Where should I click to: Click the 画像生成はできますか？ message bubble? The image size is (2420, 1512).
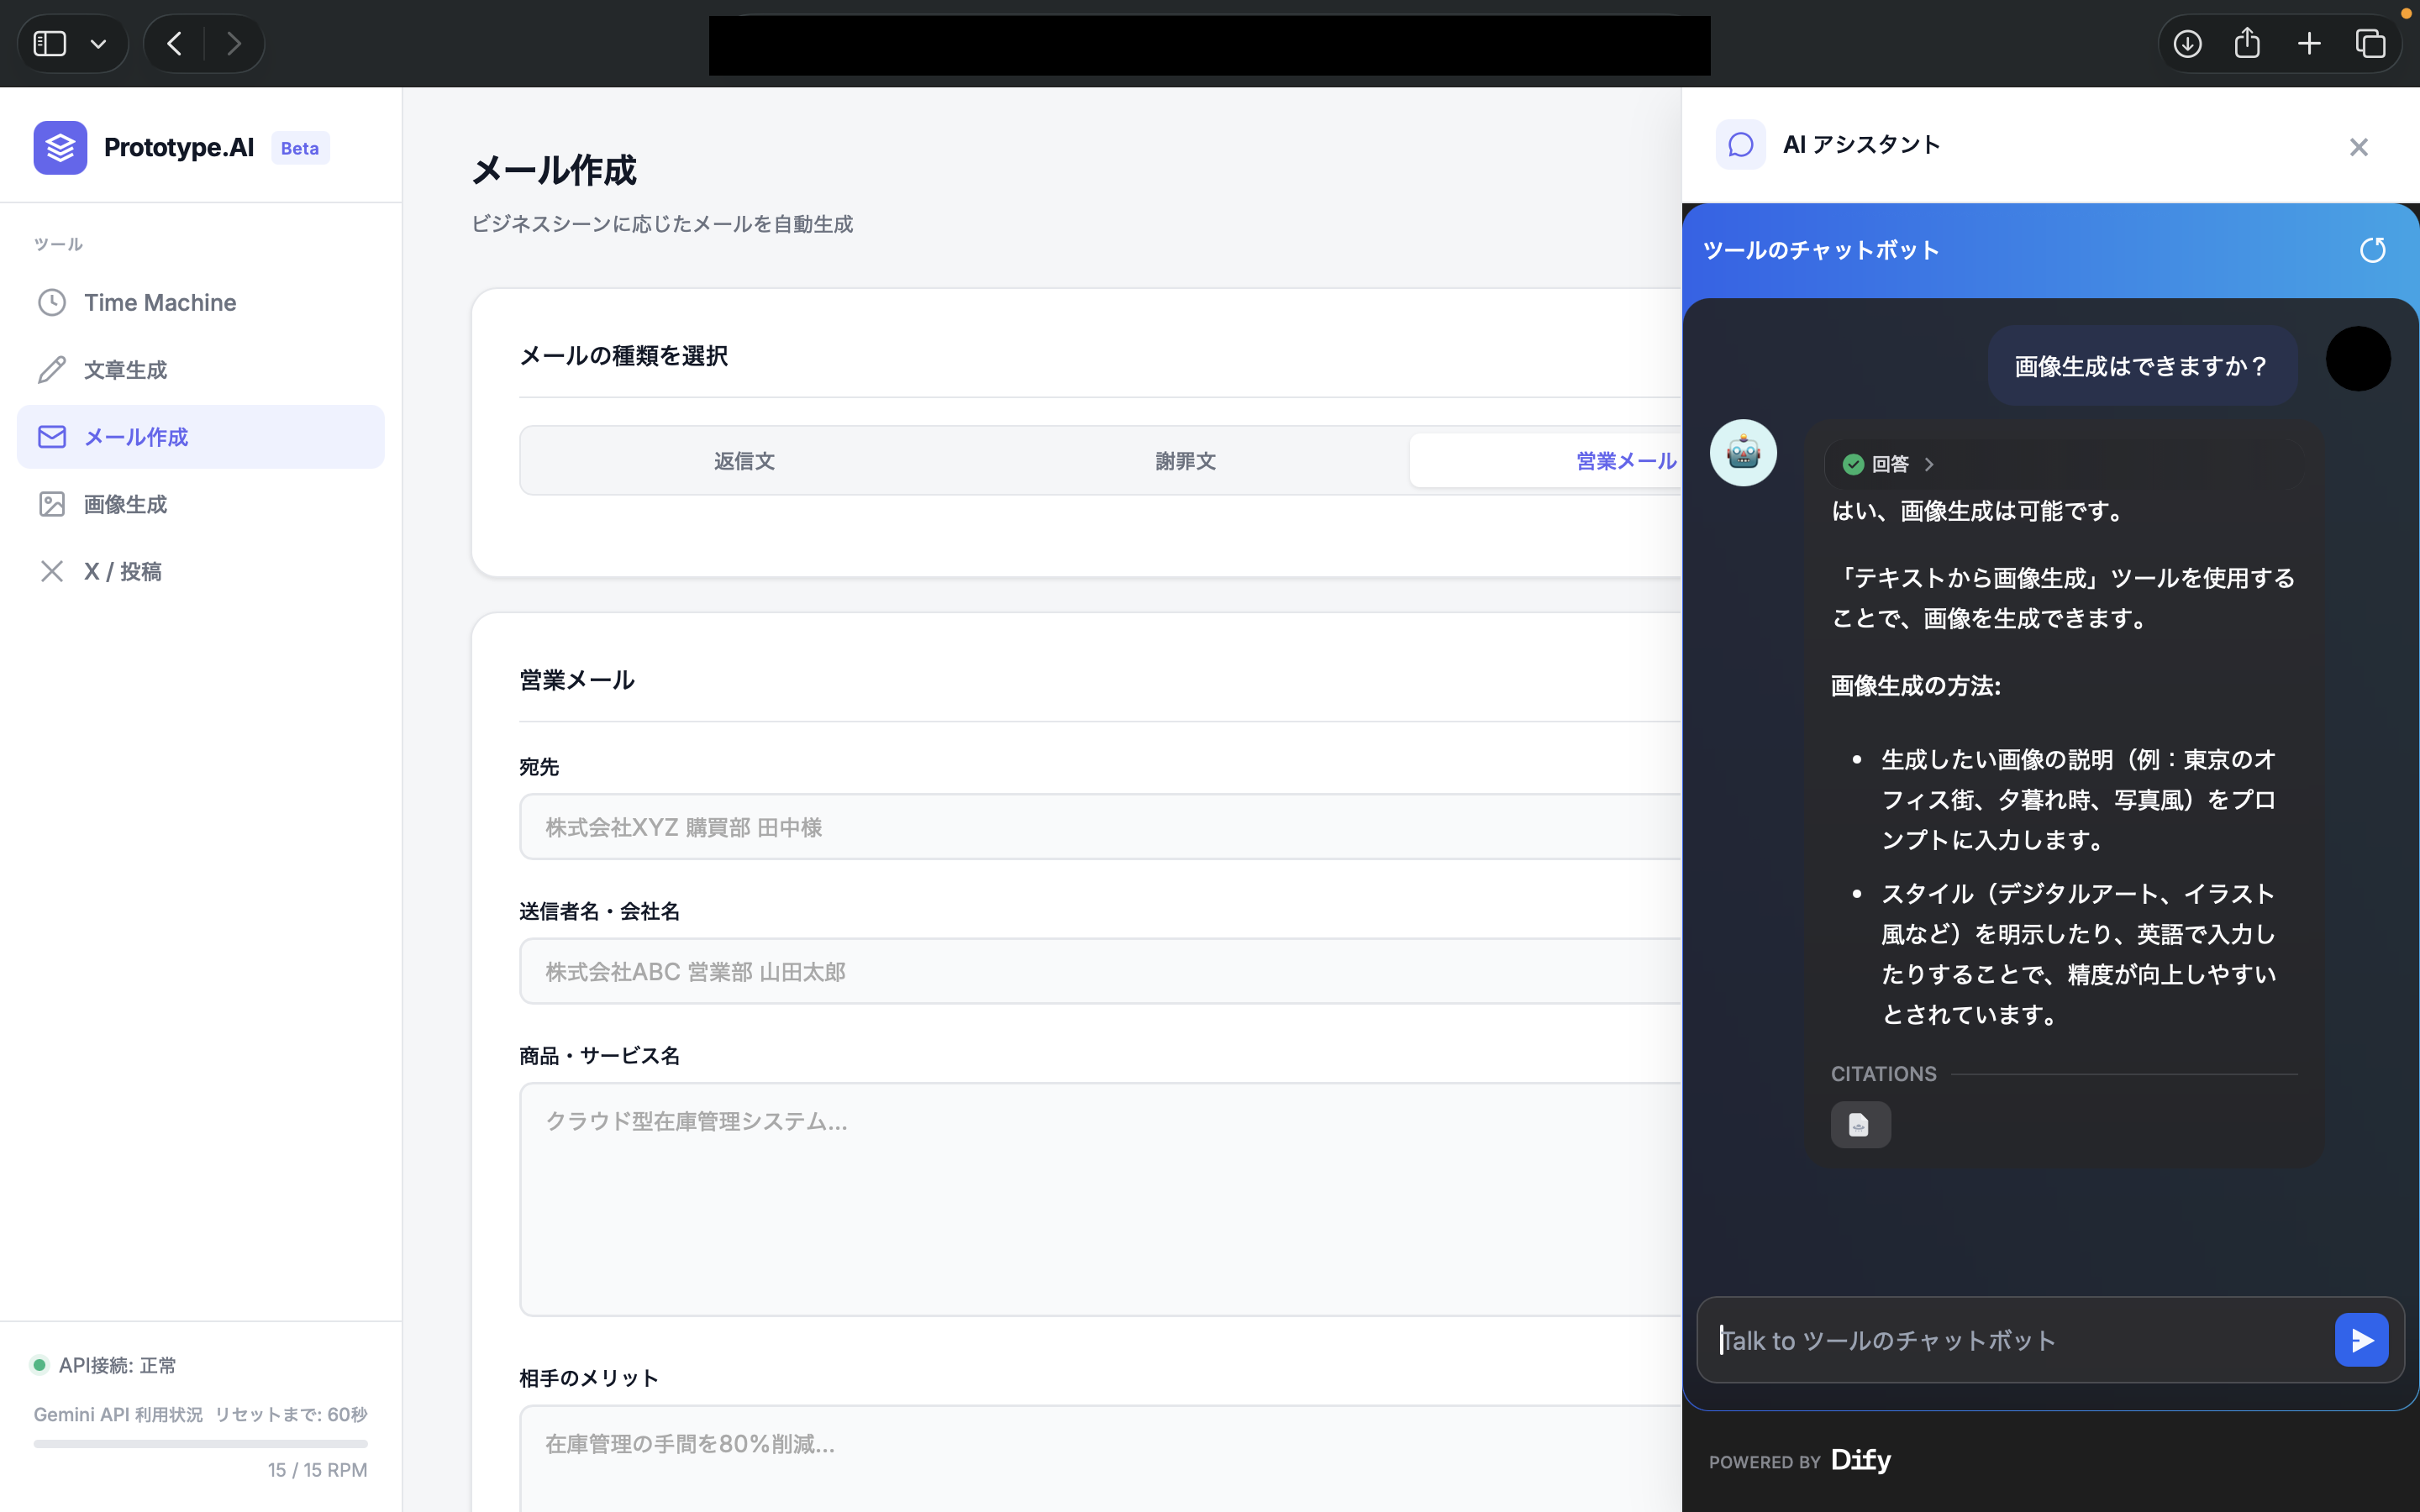point(2142,366)
